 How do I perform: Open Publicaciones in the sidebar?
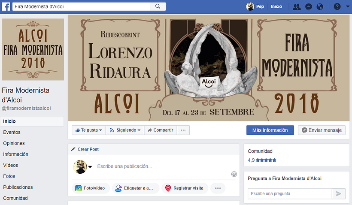click(18, 187)
